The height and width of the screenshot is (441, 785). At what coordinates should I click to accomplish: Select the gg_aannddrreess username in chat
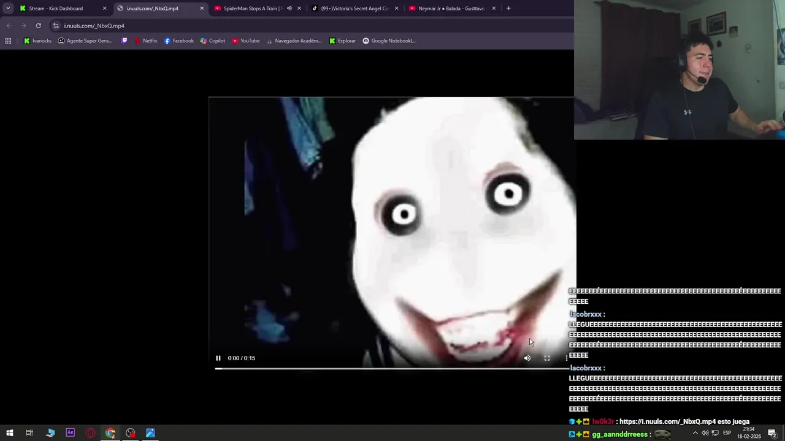[x=620, y=434]
